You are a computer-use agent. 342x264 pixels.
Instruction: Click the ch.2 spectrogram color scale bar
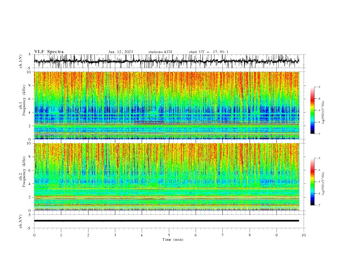point(313,182)
